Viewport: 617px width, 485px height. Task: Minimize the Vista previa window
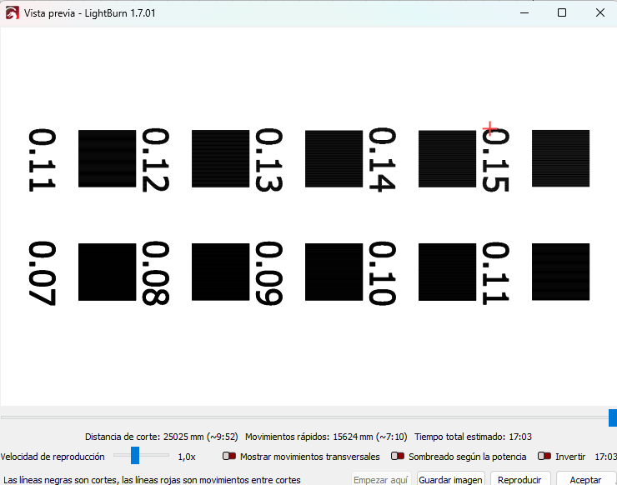click(524, 12)
